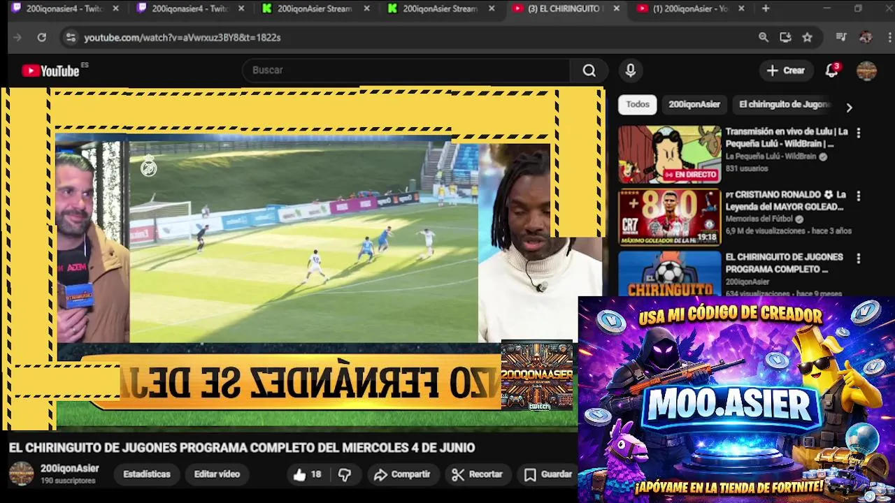Close the first 200iqonasier4 Twitch tab
Image resolution: width=895 pixels, height=503 pixels.
[115, 8]
